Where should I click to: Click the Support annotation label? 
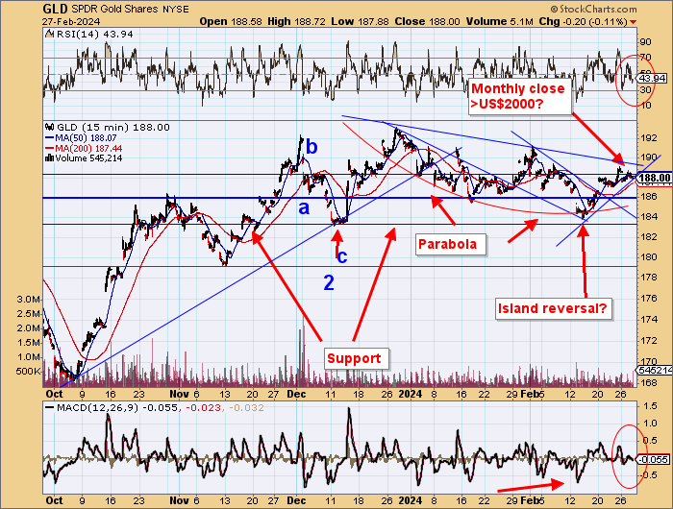(x=356, y=358)
